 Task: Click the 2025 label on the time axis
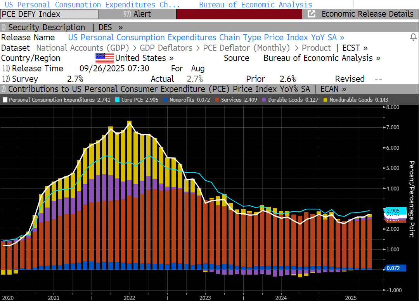[x=351, y=298]
